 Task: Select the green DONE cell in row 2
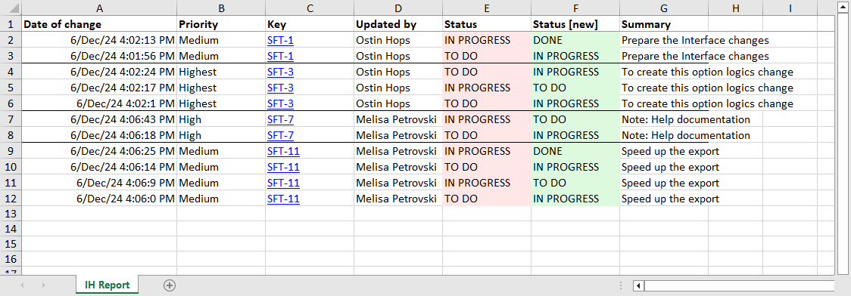click(575, 40)
